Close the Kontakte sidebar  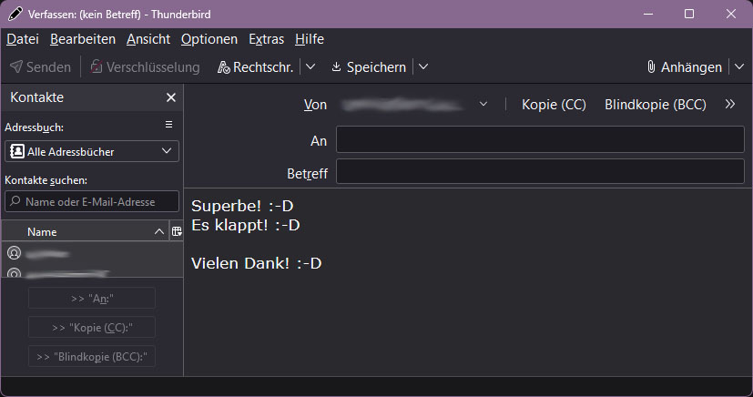click(171, 97)
